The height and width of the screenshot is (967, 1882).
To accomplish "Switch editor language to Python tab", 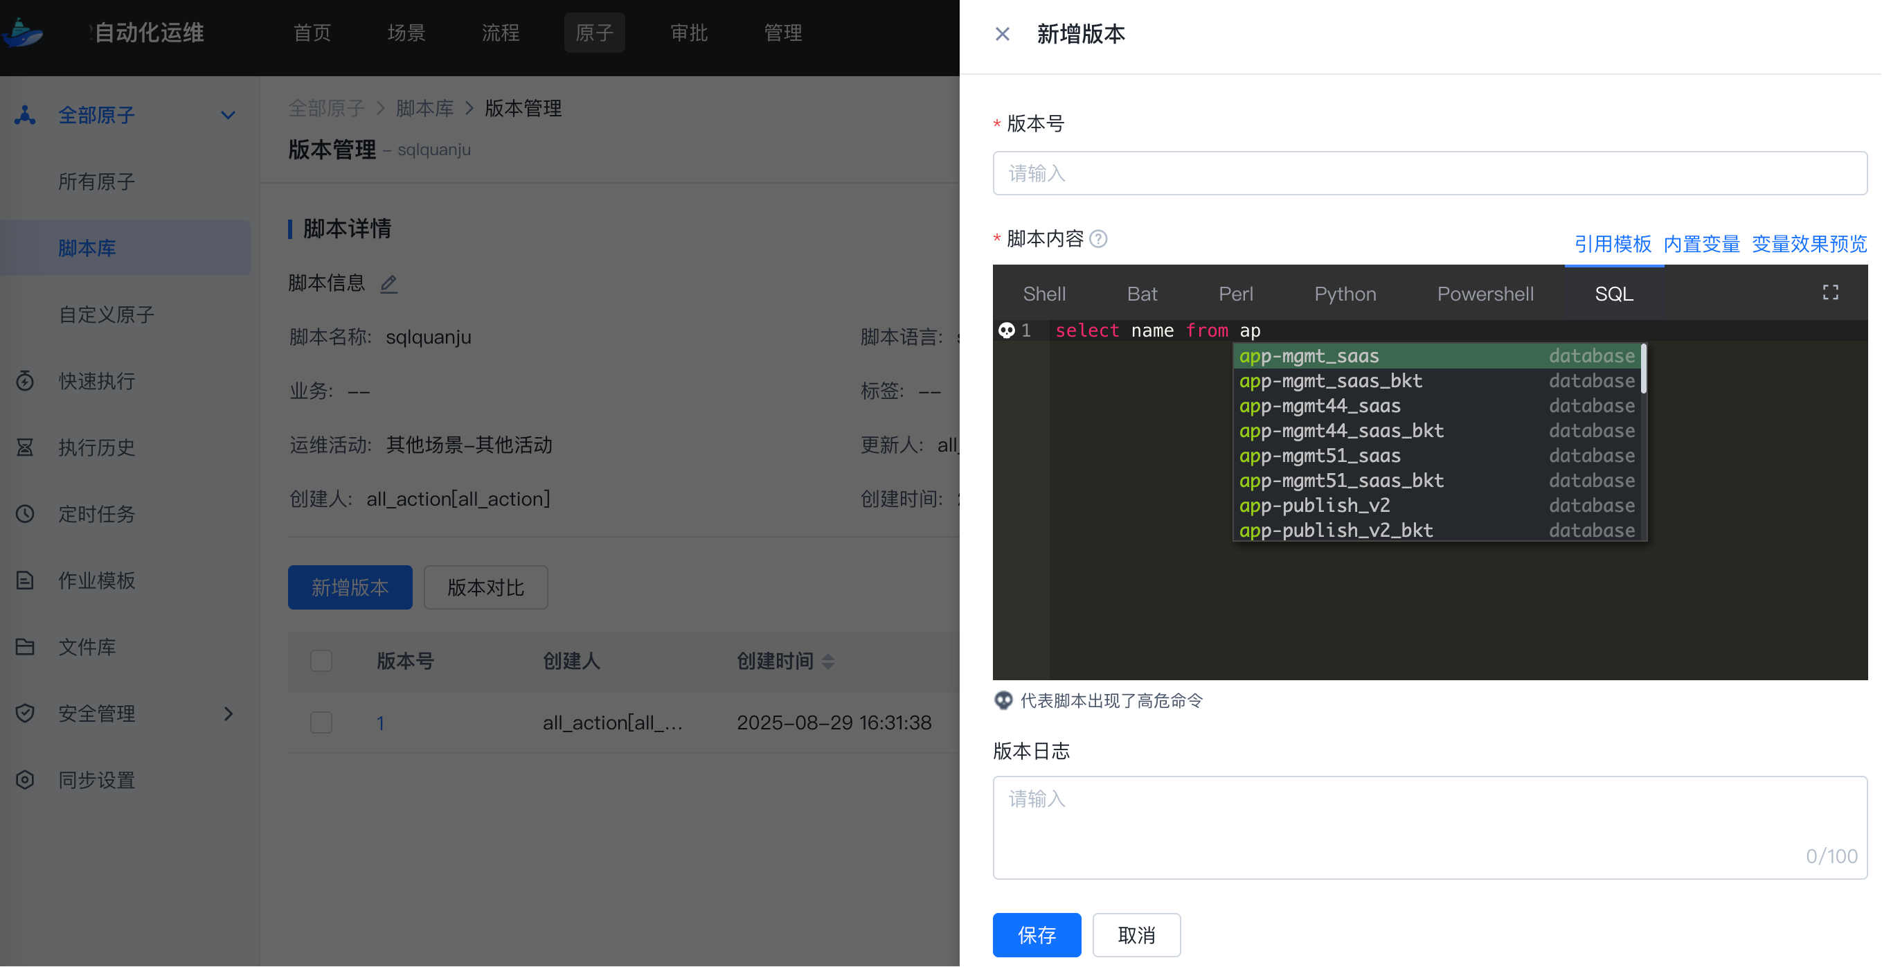I will 1344,294.
